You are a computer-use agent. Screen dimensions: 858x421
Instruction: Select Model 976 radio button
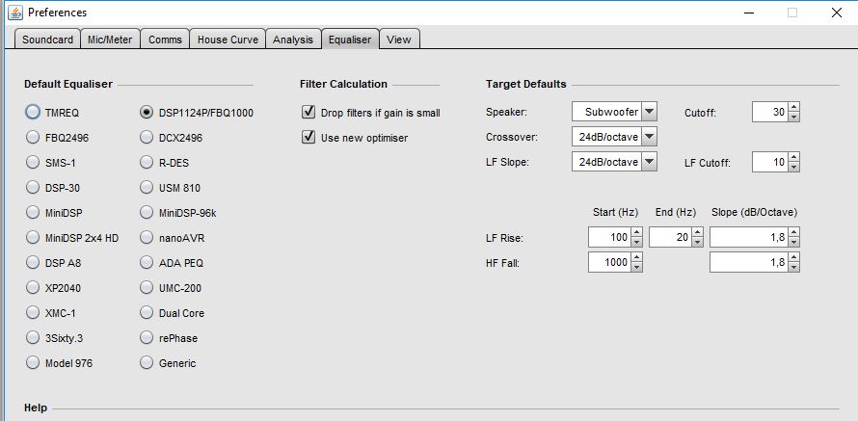(33, 362)
